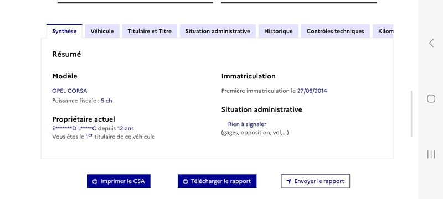The image size is (443, 199).
Task: Click the page scrollbar thumb
Action: (x=411, y=114)
